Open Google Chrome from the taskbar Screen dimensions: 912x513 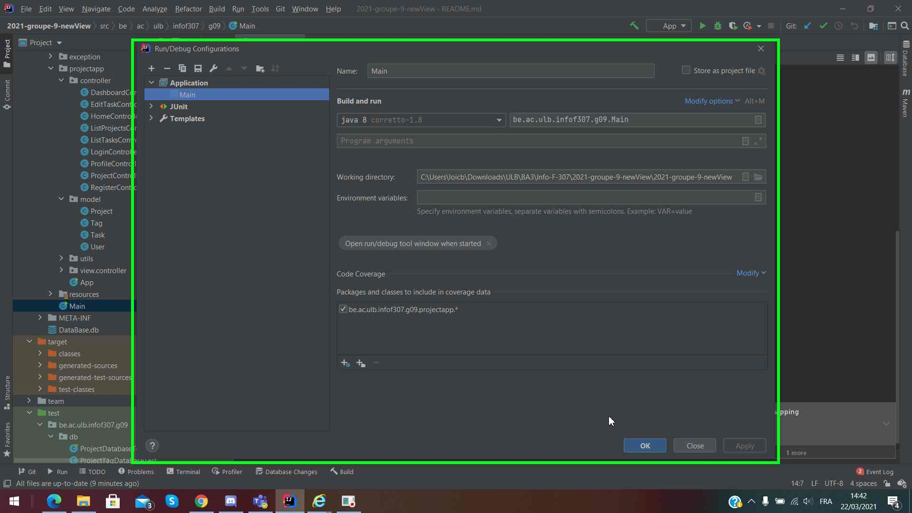click(x=201, y=501)
